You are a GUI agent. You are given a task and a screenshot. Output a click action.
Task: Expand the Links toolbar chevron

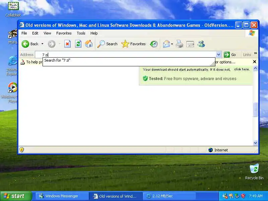(x=255, y=53)
